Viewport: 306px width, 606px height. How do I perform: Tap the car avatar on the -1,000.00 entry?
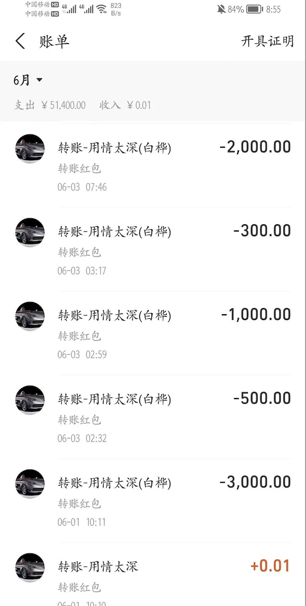pos(30,316)
